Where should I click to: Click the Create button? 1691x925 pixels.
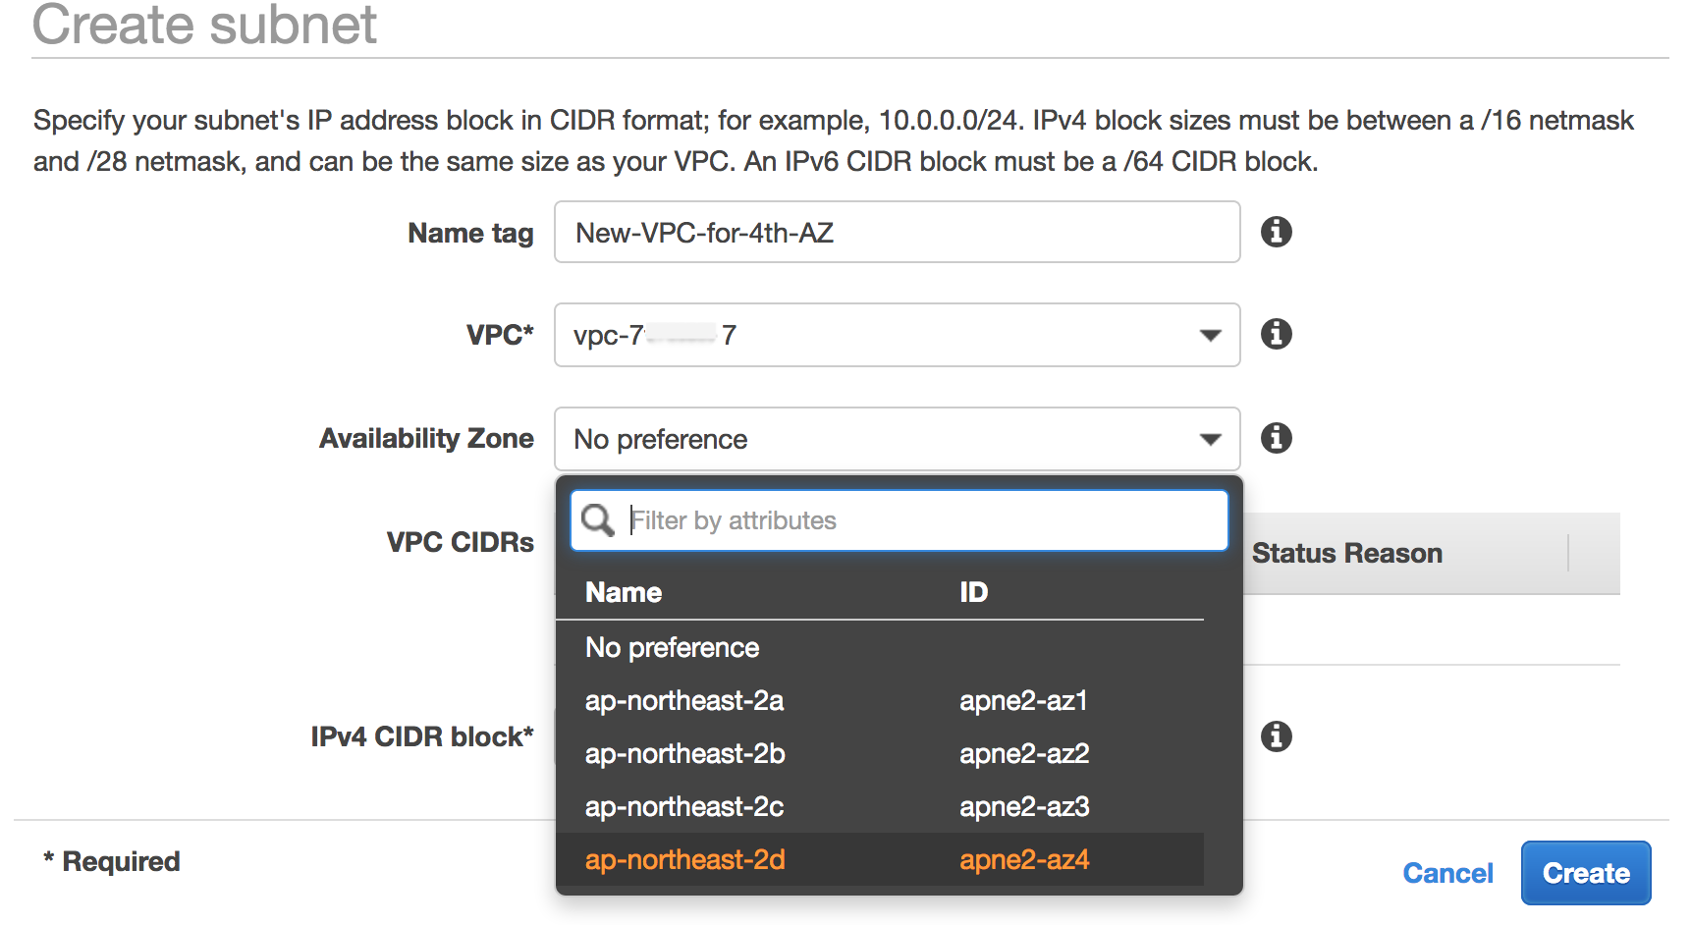(x=1586, y=873)
